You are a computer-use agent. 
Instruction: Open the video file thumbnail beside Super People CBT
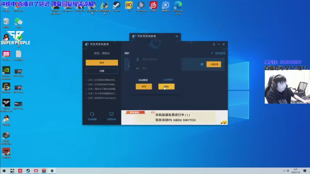click(x=18, y=105)
